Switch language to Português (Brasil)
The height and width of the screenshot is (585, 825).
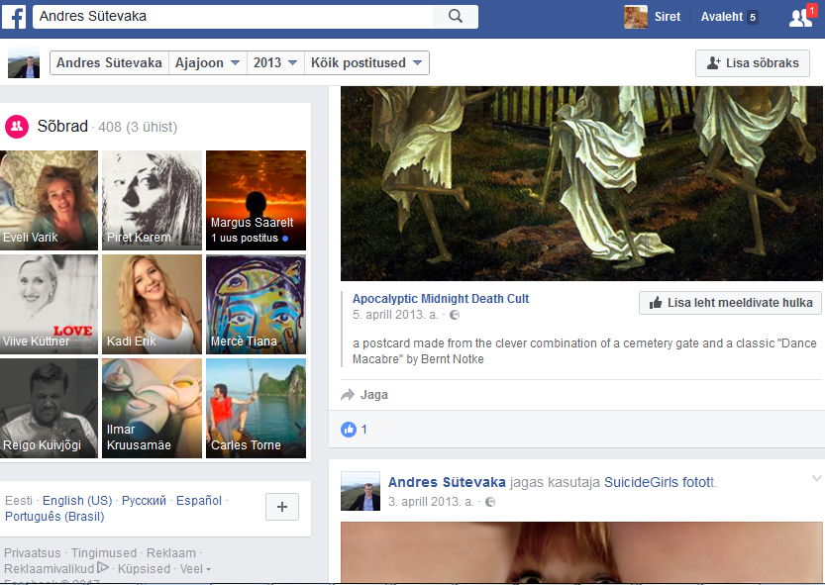[54, 516]
